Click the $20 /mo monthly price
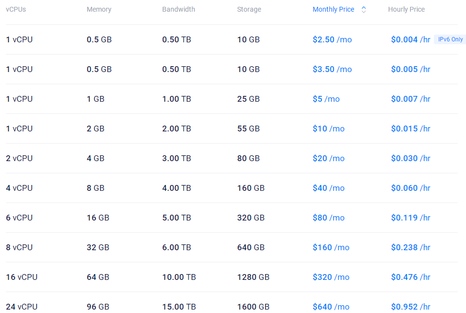 [x=329, y=158]
